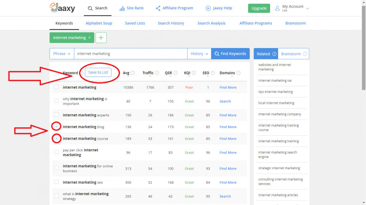The image size is (366, 205).
Task: Uncheck the internet marketing course checkbox
Action: click(x=56, y=138)
